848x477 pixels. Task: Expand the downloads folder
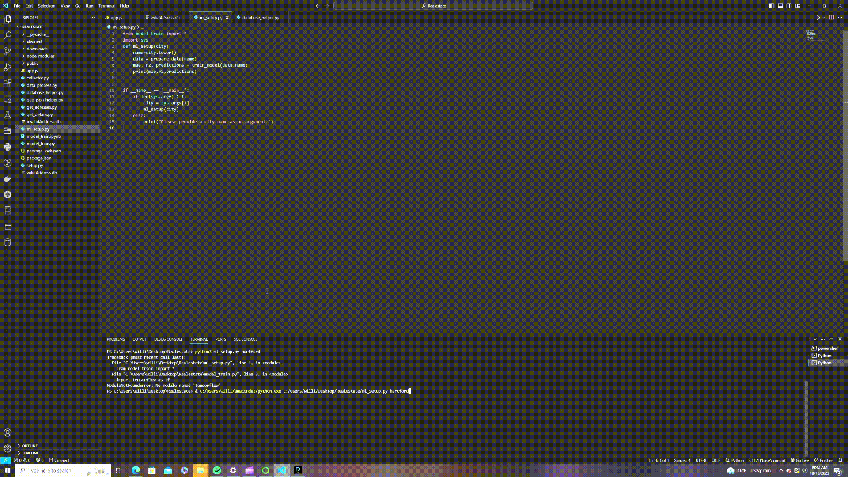[x=37, y=49]
